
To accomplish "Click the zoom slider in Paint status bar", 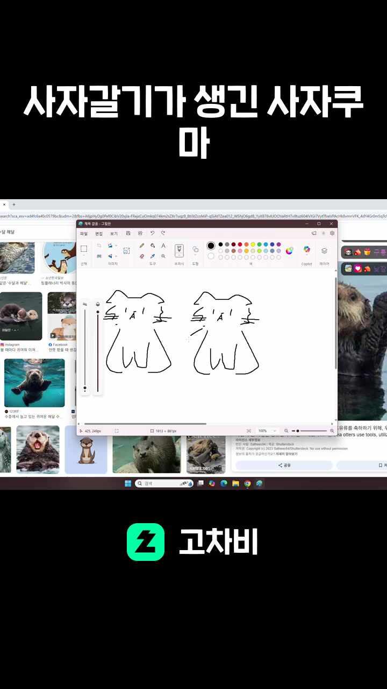I will pyautogui.click(x=310, y=431).
